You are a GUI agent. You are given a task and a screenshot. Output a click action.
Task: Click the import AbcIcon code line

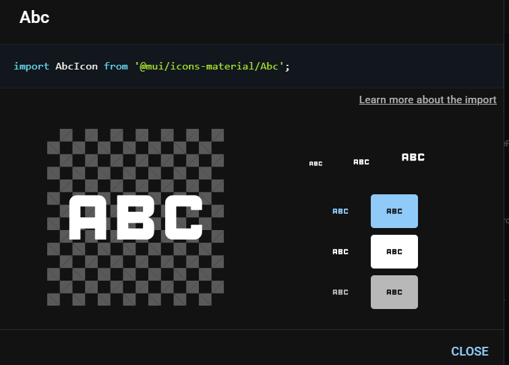[x=152, y=66]
